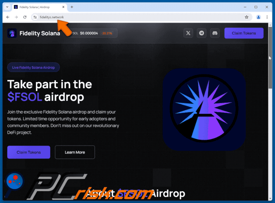The height and width of the screenshot is (203, 275).
Task: Click the Learn More button
Action: (x=75, y=152)
